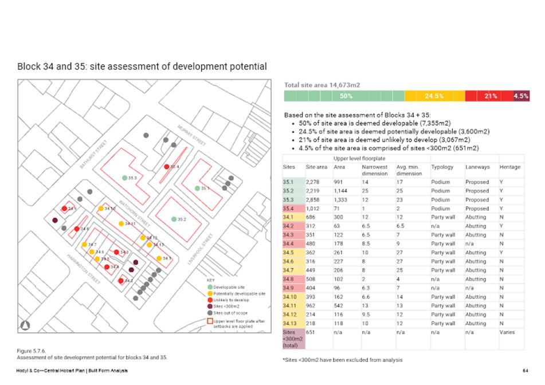Click the north arrow compass icon on map
The width and height of the screenshot is (545, 385).
[25, 325]
